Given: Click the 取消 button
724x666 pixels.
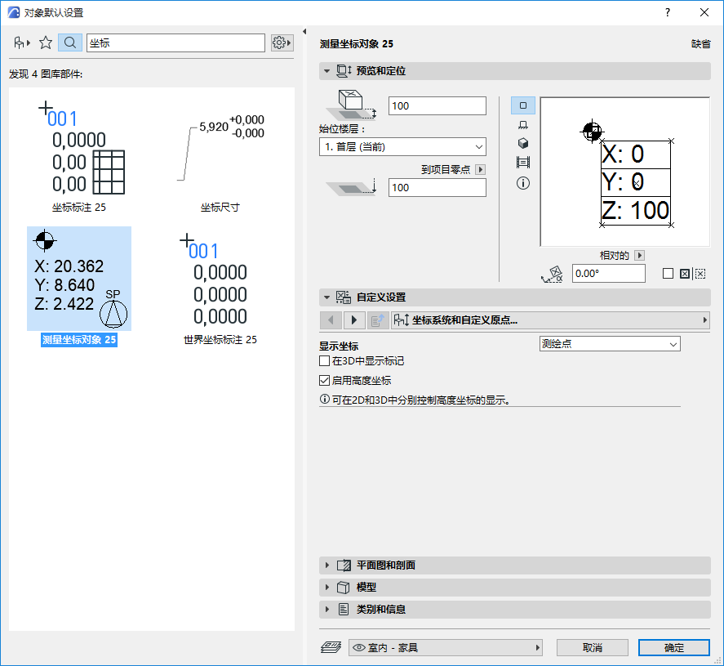Looking at the screenshot, I should pyautogui.click(x=593, y=647).
